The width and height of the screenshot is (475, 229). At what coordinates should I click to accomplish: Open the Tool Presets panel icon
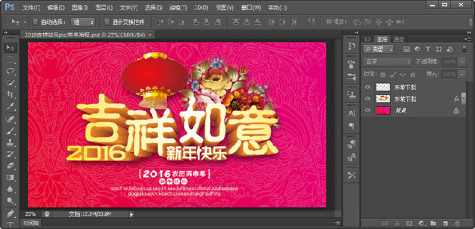coord(351,175)
